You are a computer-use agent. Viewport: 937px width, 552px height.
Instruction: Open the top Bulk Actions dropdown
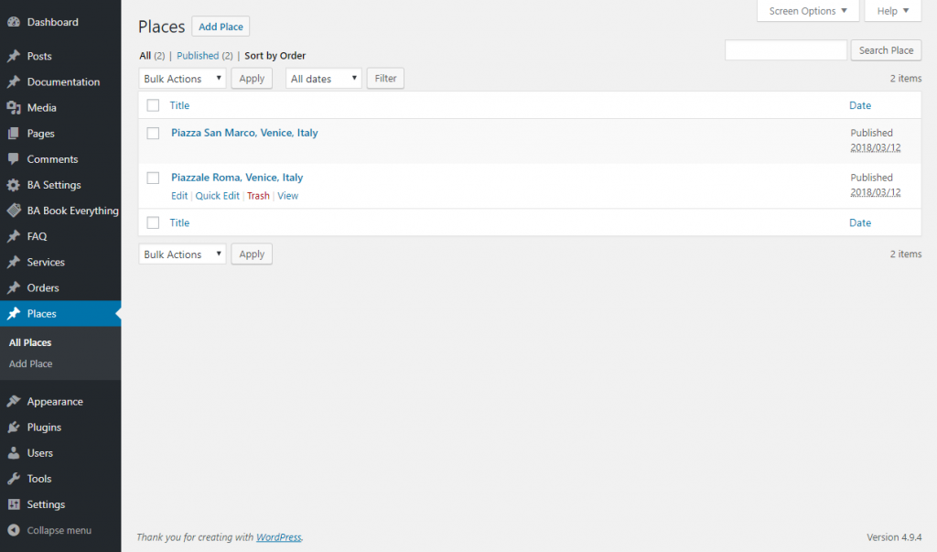[x=182, y=79]
